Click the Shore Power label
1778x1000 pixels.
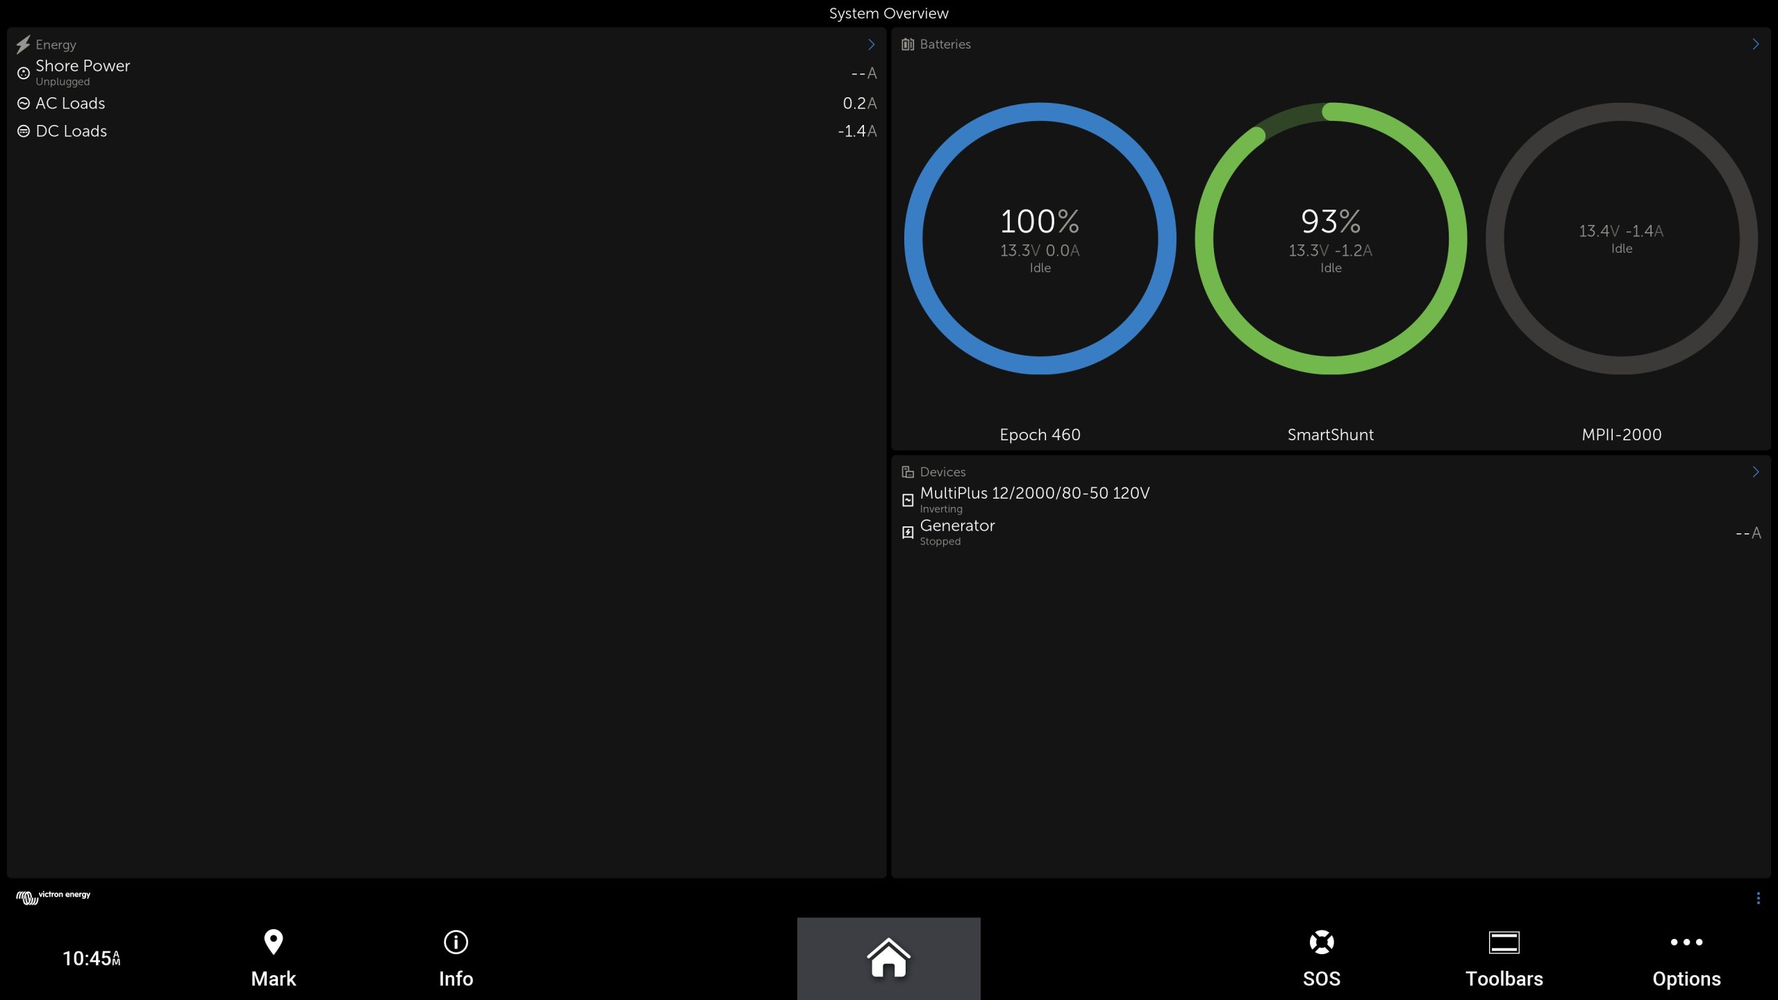point(83,66)
